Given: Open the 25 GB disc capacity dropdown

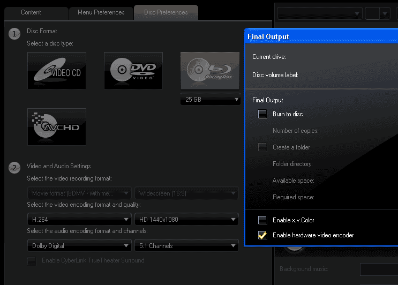Looking at the screenshot, I should (210, 100).
